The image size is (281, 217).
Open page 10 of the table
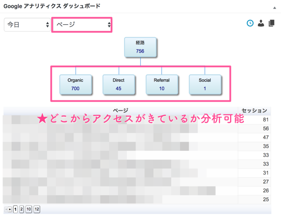coord(29,209)
